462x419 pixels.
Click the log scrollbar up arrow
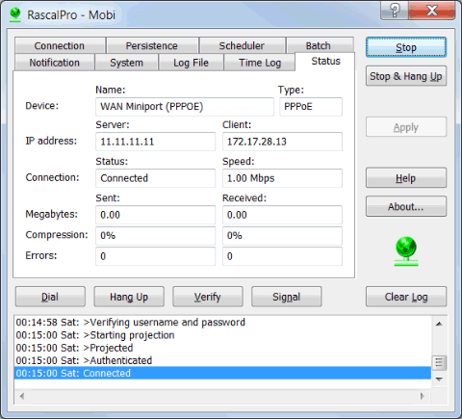[439, 324]
